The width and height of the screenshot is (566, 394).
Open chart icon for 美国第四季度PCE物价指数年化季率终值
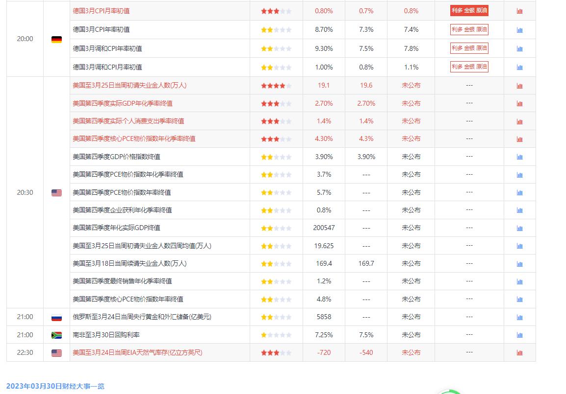coord(519,175)
